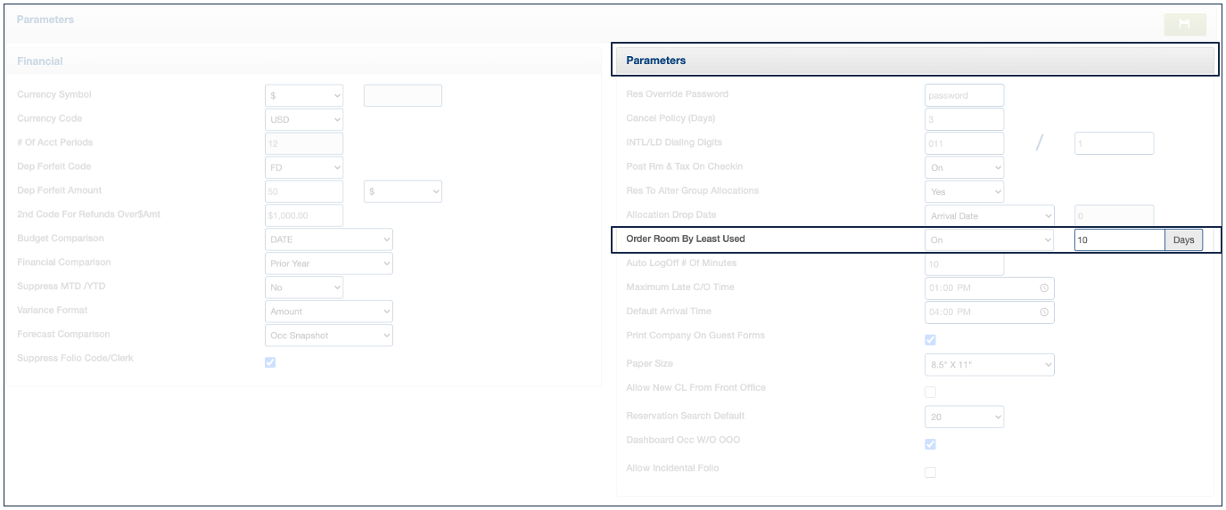Viewport: 1226px width, 510px height.
Task: Toggle Dashboard Occ W/O OOO checkbox
Action: click(930, 444)
